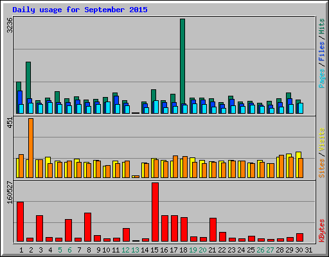The width and height of the screenshot is (329, 257).
Task: Click the chart title 'Daily usage for September 2015'
Action: [80, 10]
